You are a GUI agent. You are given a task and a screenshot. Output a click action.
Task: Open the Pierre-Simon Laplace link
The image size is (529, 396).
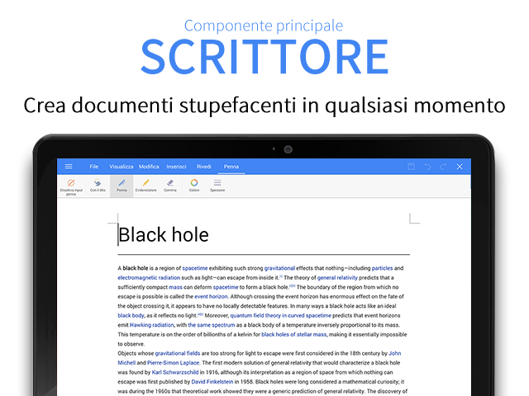coord(173,362)
